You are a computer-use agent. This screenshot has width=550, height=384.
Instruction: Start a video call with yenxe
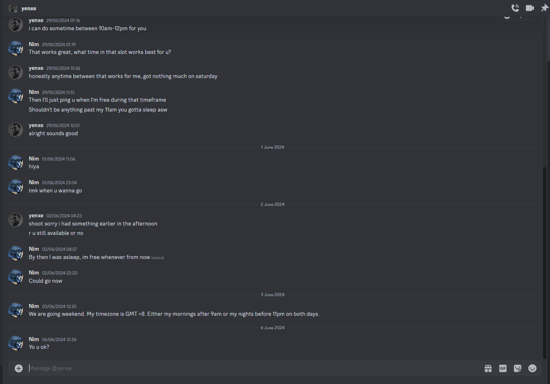point(530,8)
